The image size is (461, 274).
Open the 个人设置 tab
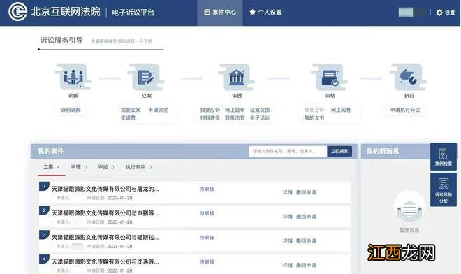click(265, 13)
